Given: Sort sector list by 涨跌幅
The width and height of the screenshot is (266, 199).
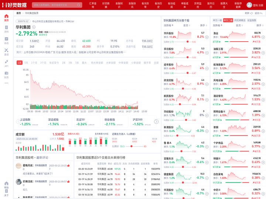Looking at the screenshot, I should click(x=218, y=25).
